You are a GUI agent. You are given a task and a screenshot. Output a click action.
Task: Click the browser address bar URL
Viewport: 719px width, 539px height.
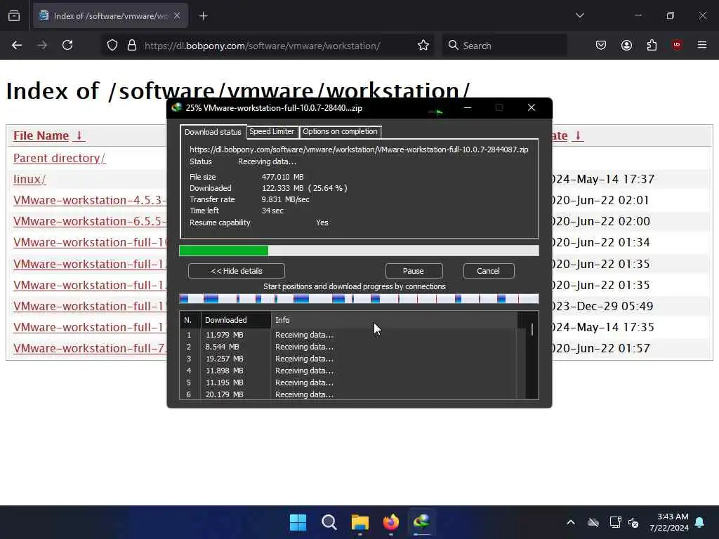tap(262, 46)
